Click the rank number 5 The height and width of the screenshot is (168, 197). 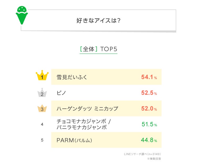tap(42, 140)
